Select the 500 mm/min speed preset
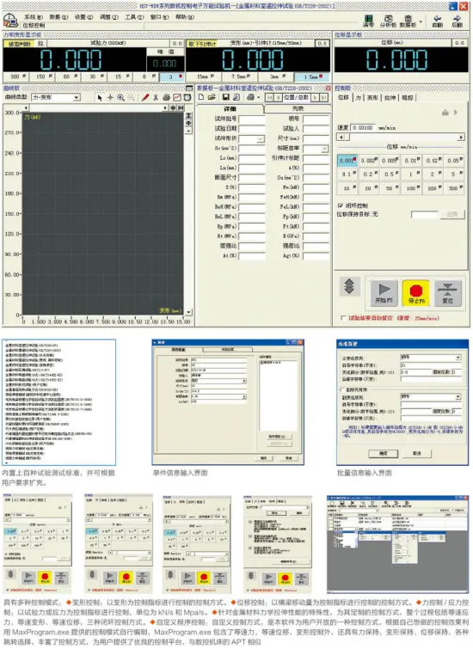 coord(454,188)
